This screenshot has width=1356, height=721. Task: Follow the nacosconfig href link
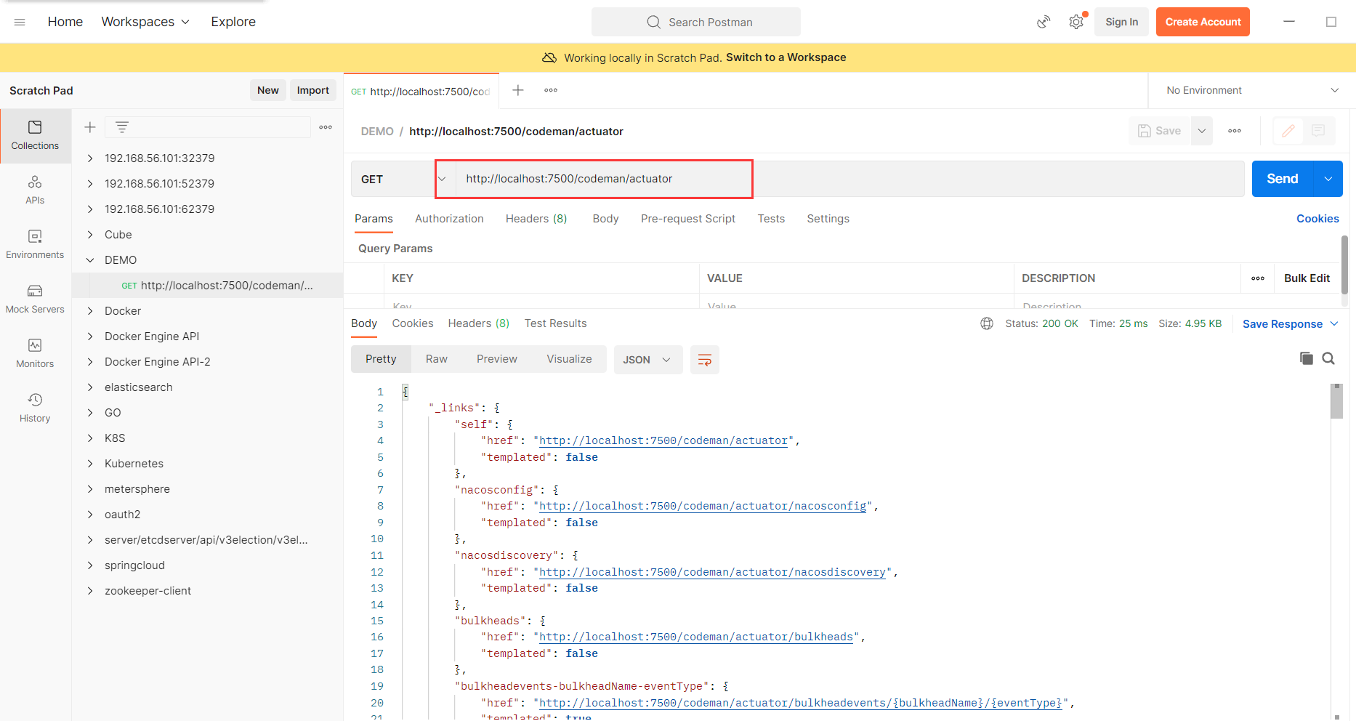click(x=702, y=506)
